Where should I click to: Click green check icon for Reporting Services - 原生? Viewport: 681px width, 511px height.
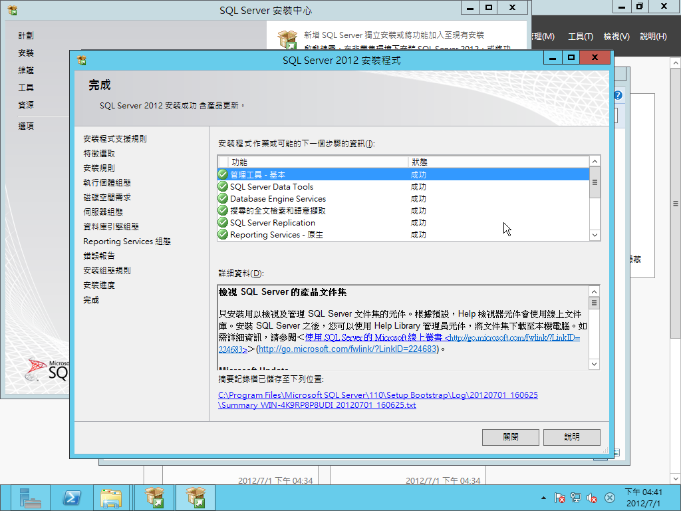(223, 235)
